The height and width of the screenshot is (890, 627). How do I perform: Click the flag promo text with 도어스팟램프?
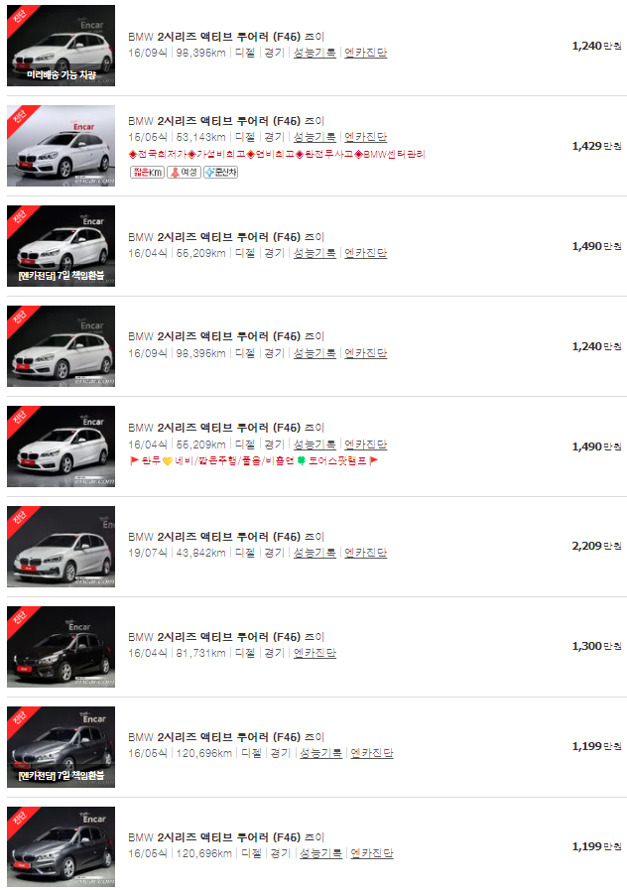[254, 461]
